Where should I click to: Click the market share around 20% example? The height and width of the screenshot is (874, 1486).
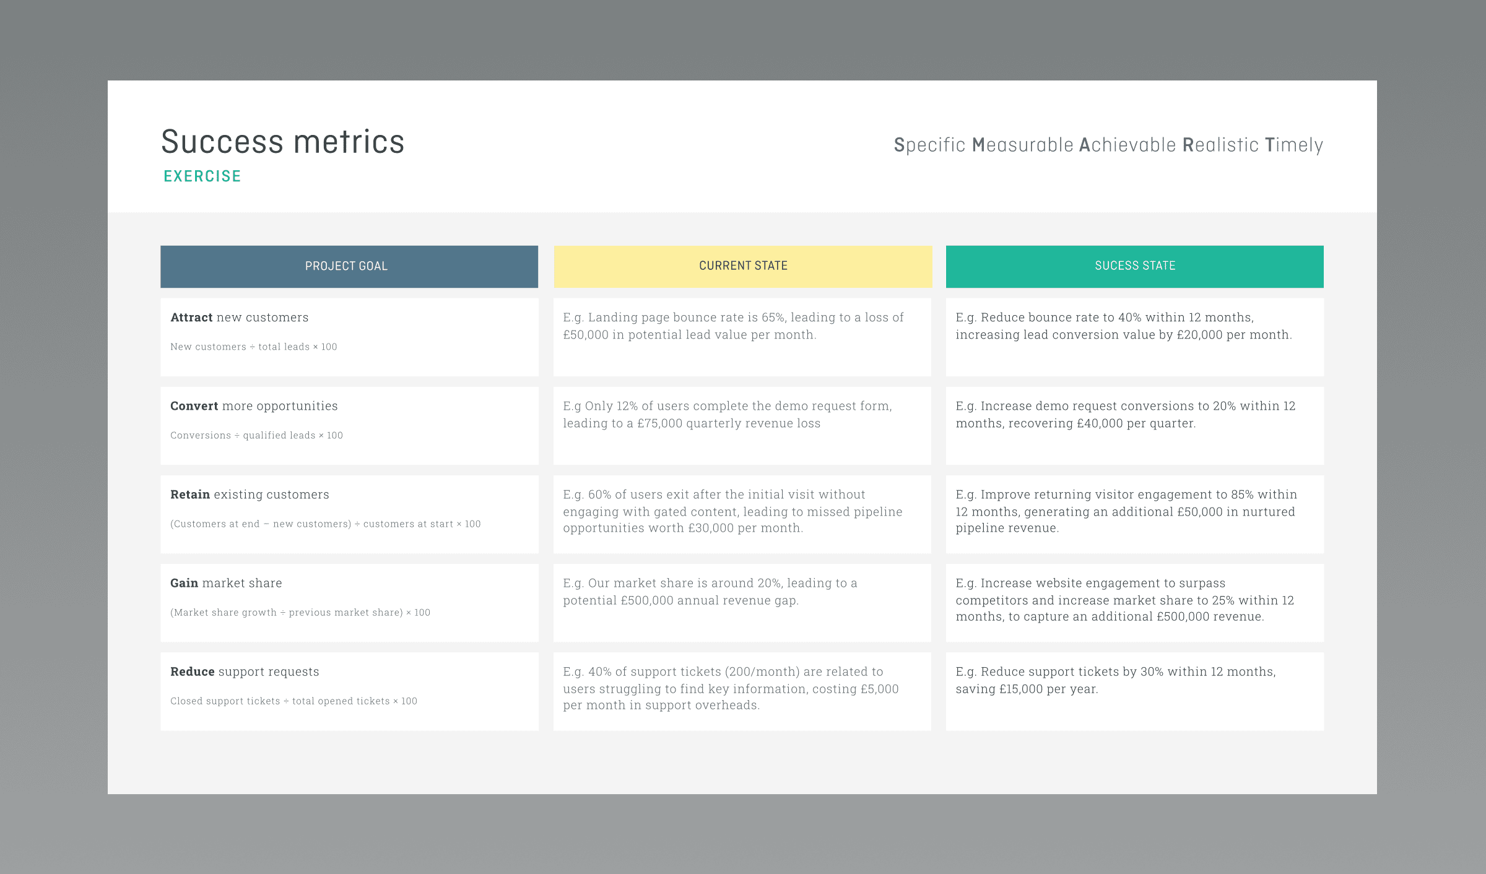tap(710, 591)
